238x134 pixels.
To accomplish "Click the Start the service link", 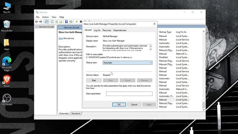I will tap(61, 38).
